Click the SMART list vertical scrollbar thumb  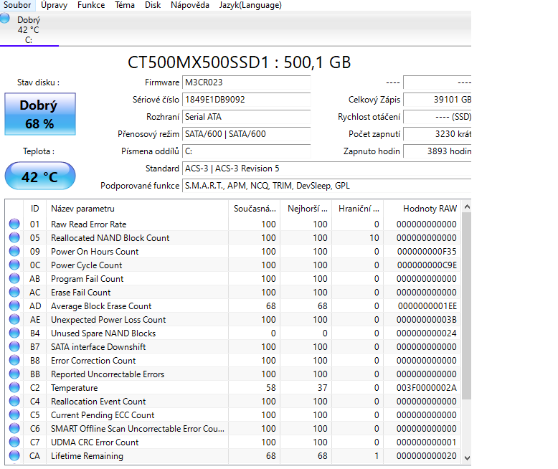pyautogui.click(x=466, y=305)
